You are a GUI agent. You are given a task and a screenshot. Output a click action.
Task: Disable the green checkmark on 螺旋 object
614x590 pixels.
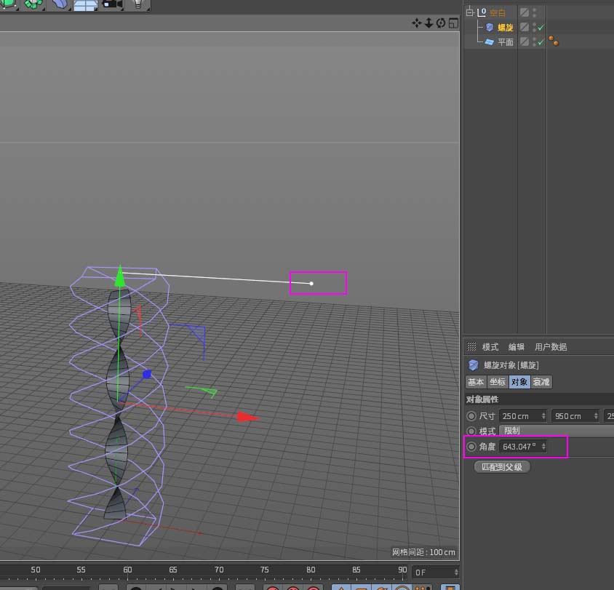pyautogui.click(x=541, y=27)
